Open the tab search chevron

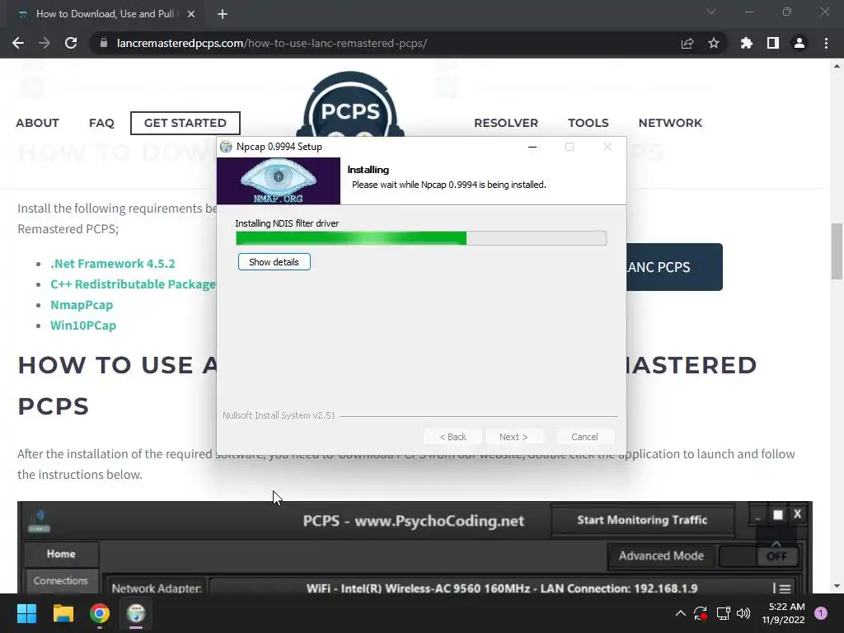point(711,12)
